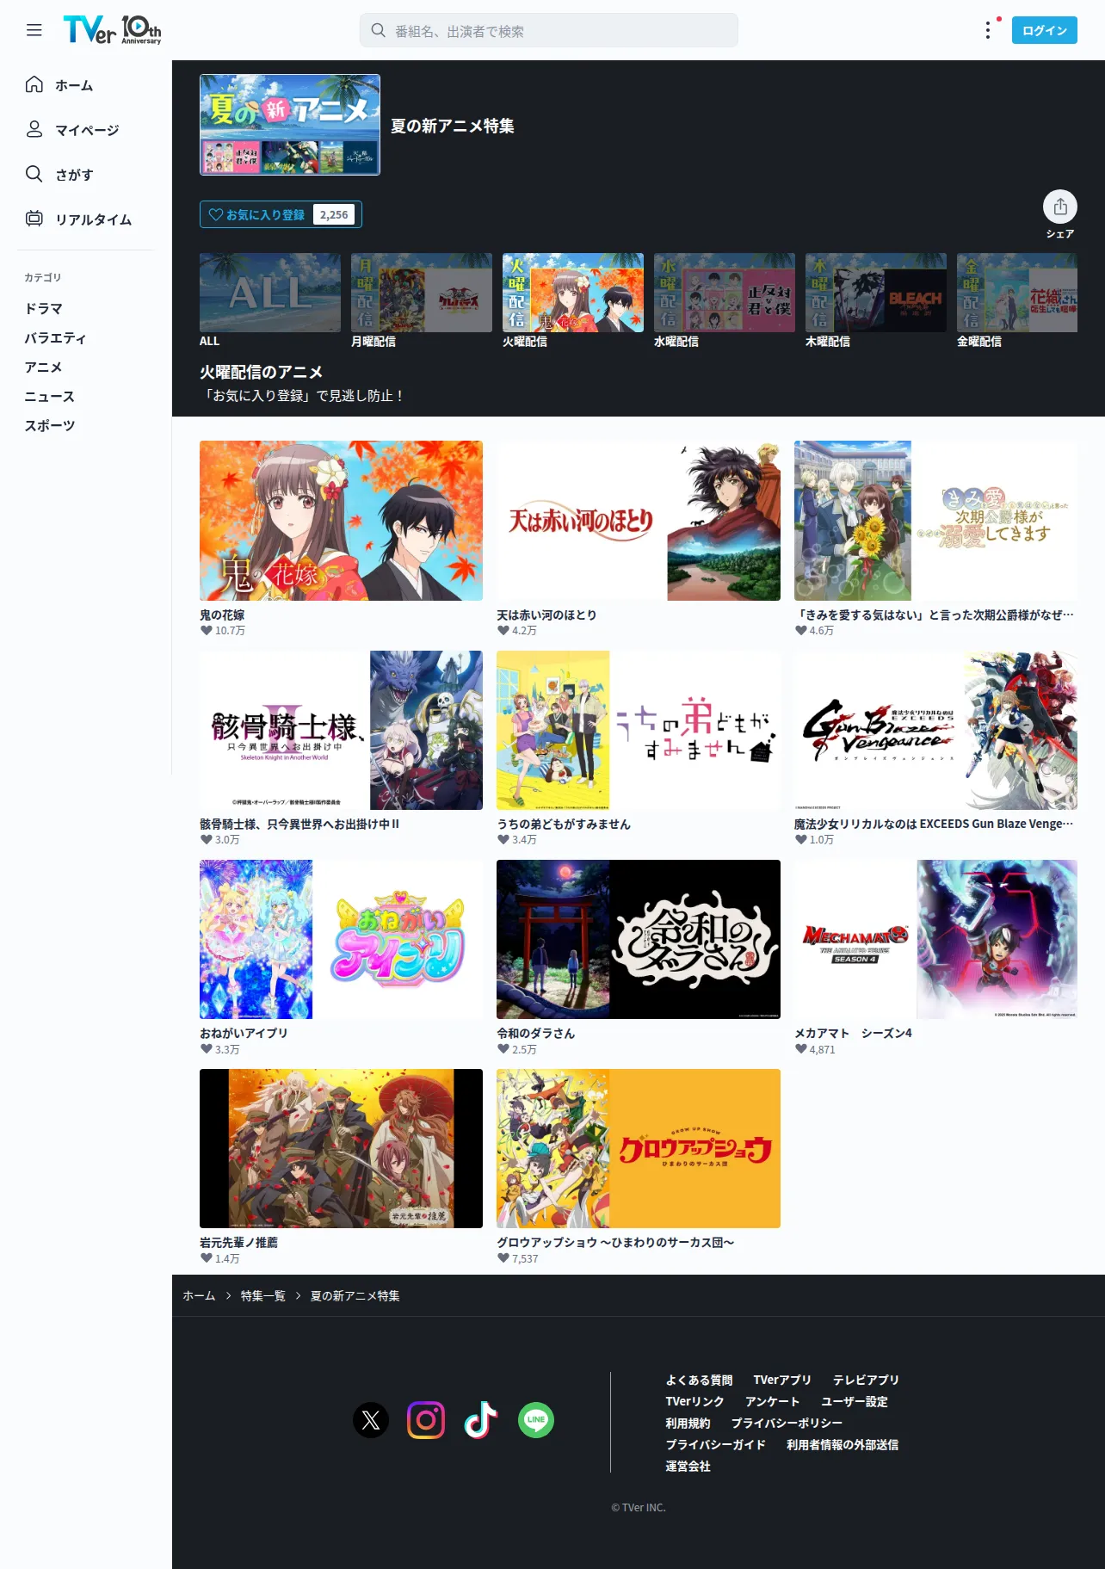Open the スポーツ category

tap(50, 425)
